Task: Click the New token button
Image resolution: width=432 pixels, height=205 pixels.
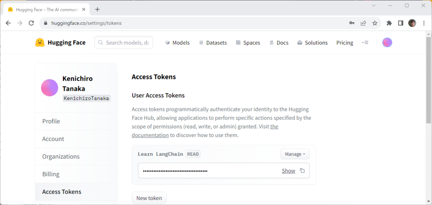Action: coord(149,198)
